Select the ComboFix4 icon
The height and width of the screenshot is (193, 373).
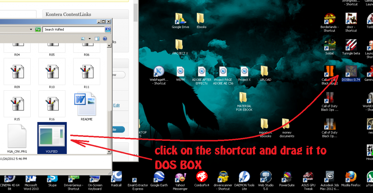(202, 179)
